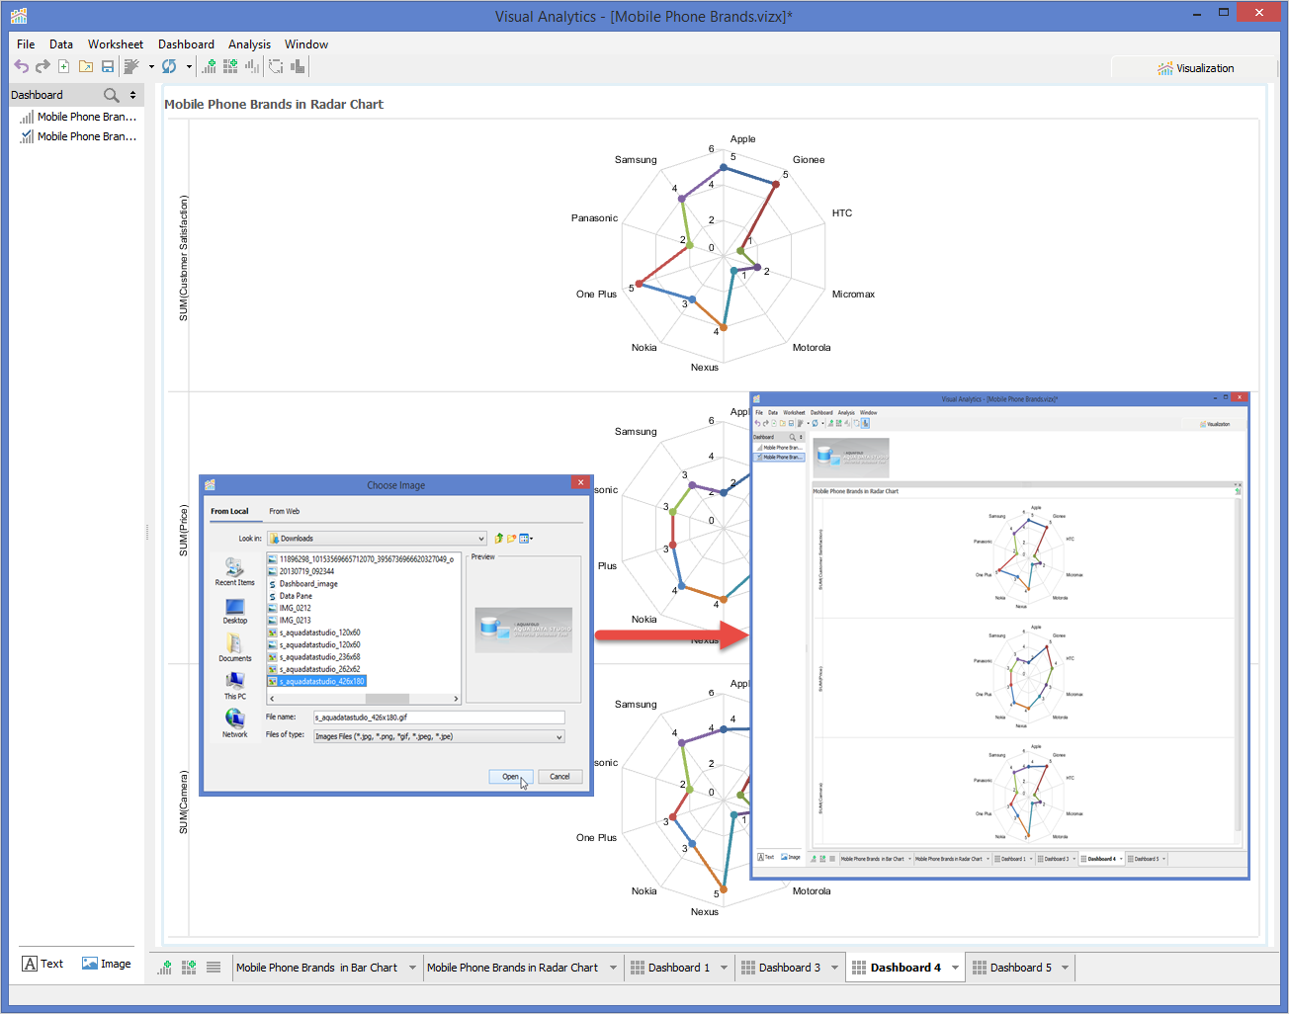The width and height of the screenshot is (1289, 1014).
Task: Click the Save disk icon in the toolbar
Action: pyautogui.click(x=108, y=66)
